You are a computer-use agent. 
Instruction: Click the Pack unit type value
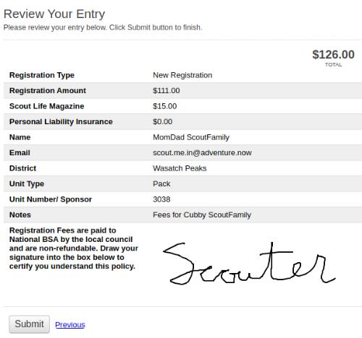(x=161, y=183)
